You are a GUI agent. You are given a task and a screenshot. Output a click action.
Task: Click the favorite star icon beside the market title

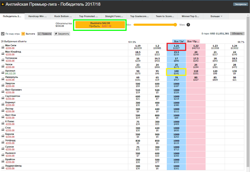pos(2,4)
